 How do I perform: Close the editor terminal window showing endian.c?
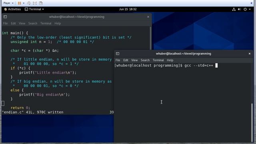(x=148, y=17)
